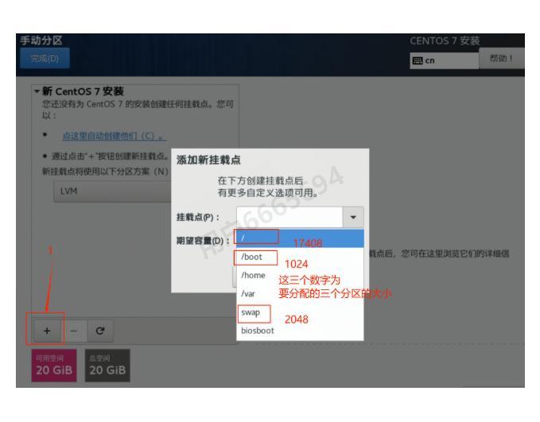The height and width of the screenshot is (422, 540).
Task: Select the /boot mount point option
Action: pyautogui.click(x=300, y=257)
